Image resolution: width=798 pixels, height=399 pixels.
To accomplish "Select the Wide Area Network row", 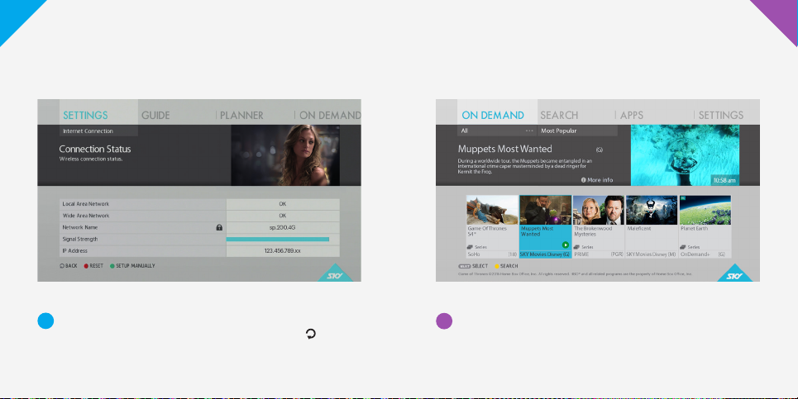I will pos(199,216).
